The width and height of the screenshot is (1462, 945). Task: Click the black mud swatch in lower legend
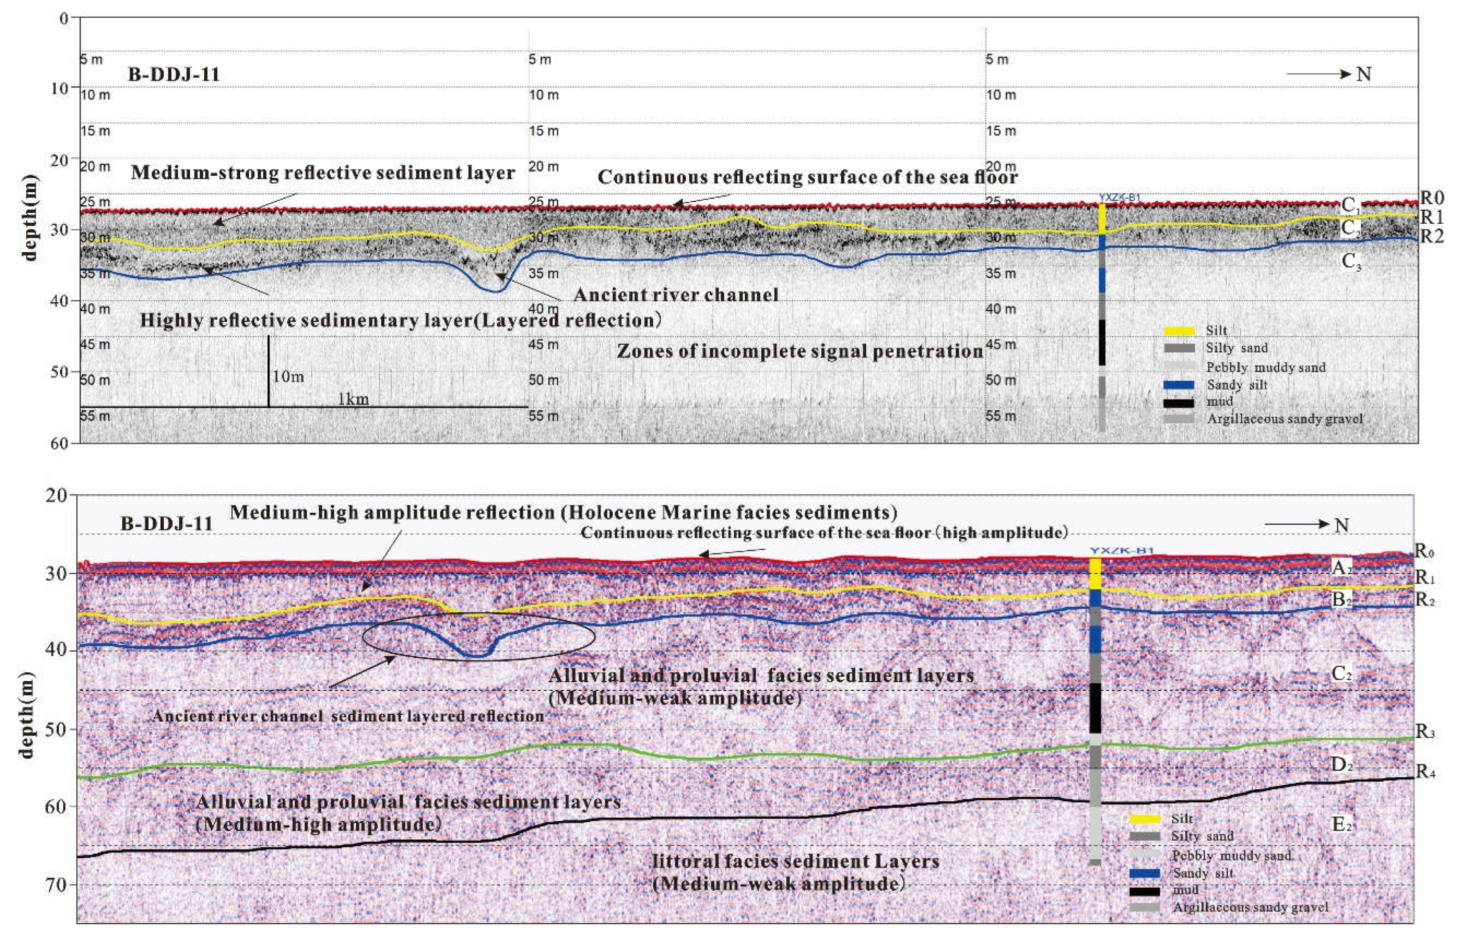(x=1144, y=891)
